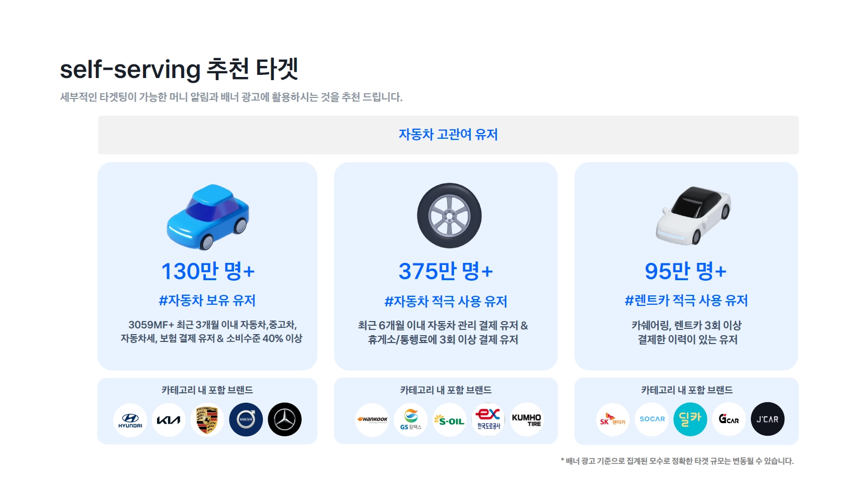Select the Volvo brand logo
The width and height of the screenshot is (864, 486).
click(246, 419)
